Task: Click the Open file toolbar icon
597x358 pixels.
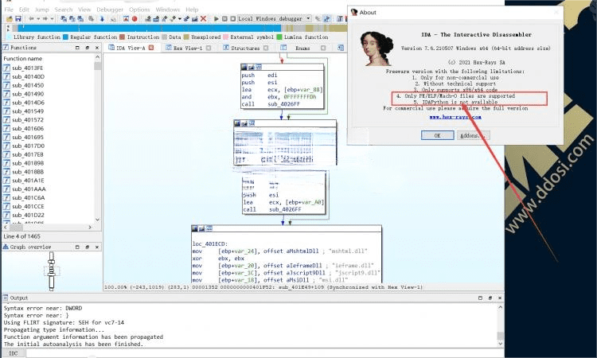Action: (10, 18)
